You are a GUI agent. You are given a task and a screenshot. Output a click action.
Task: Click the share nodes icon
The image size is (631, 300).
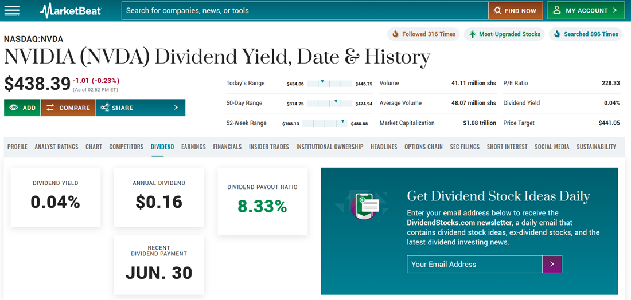tap(104, 108)
